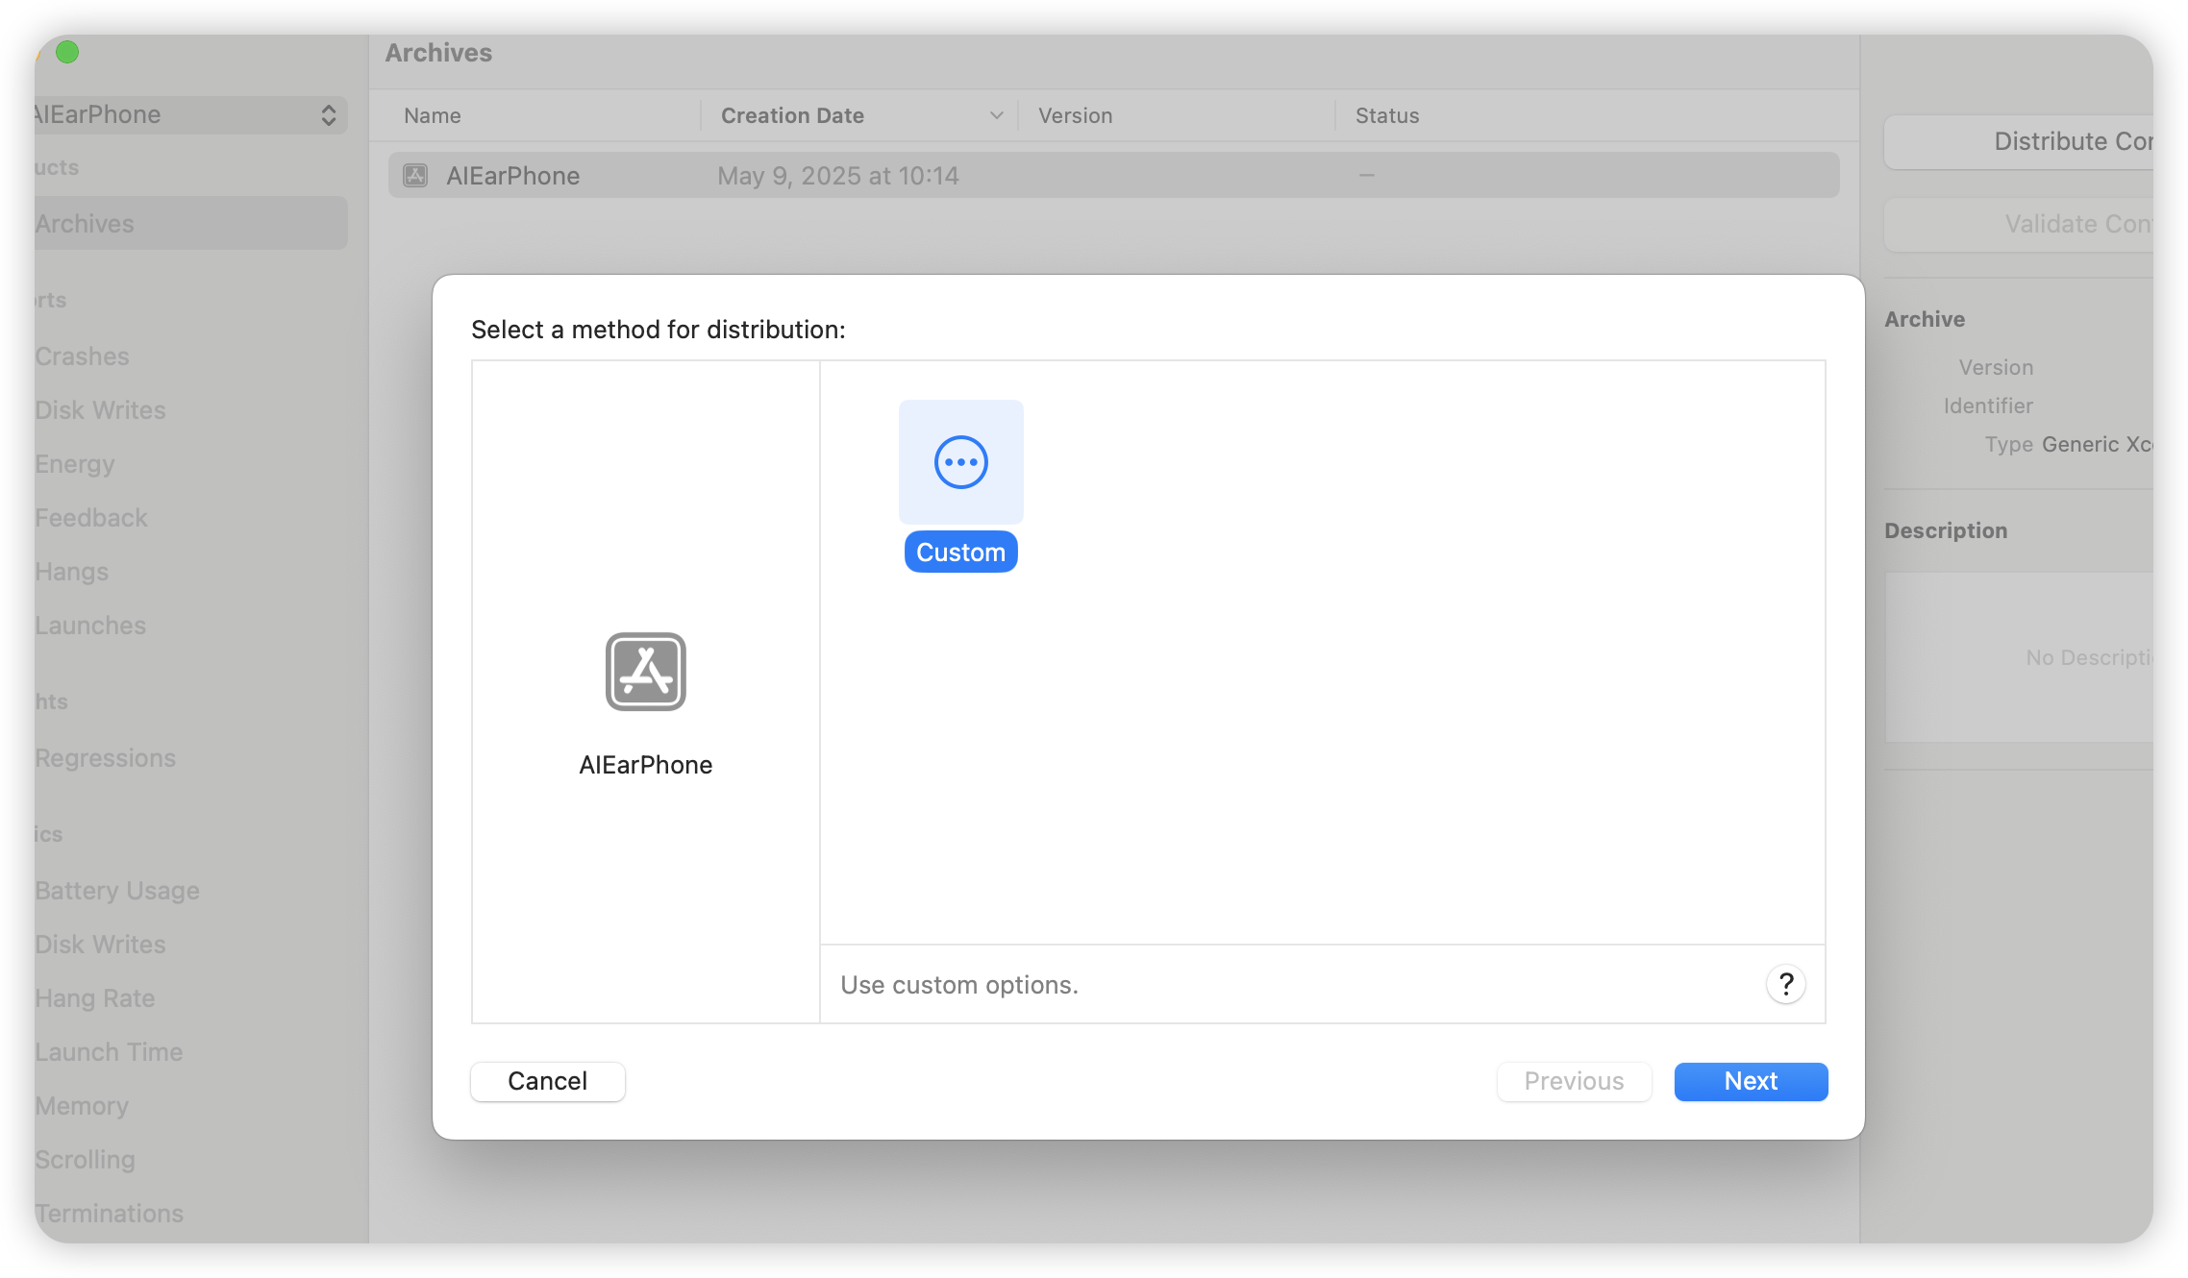2188x1278 pixels.
Task: Click the Identifier label in inspector
Action: 1988,406
